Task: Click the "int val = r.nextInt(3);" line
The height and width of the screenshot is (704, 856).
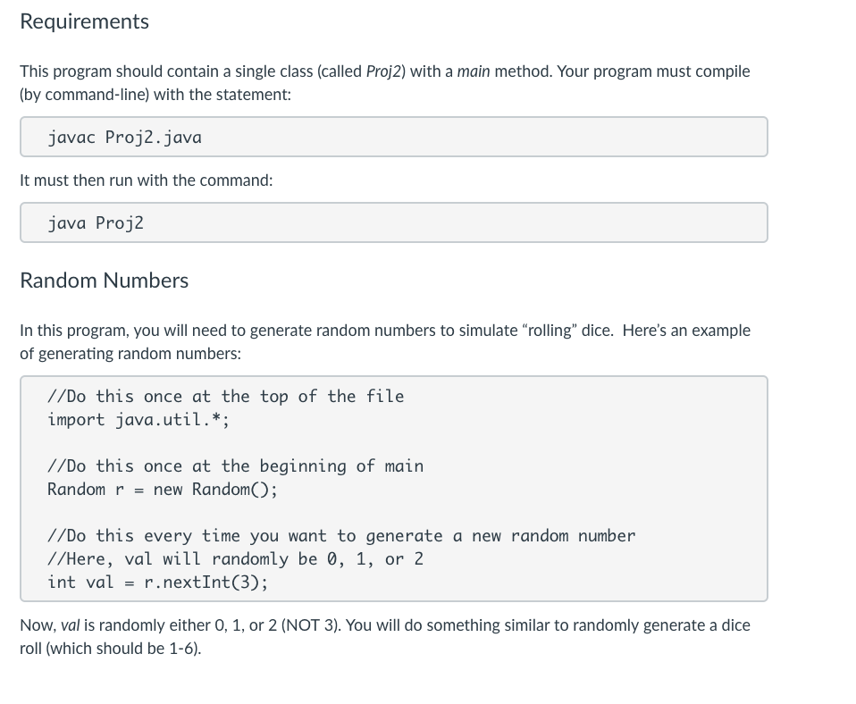Action: point(156,582)
